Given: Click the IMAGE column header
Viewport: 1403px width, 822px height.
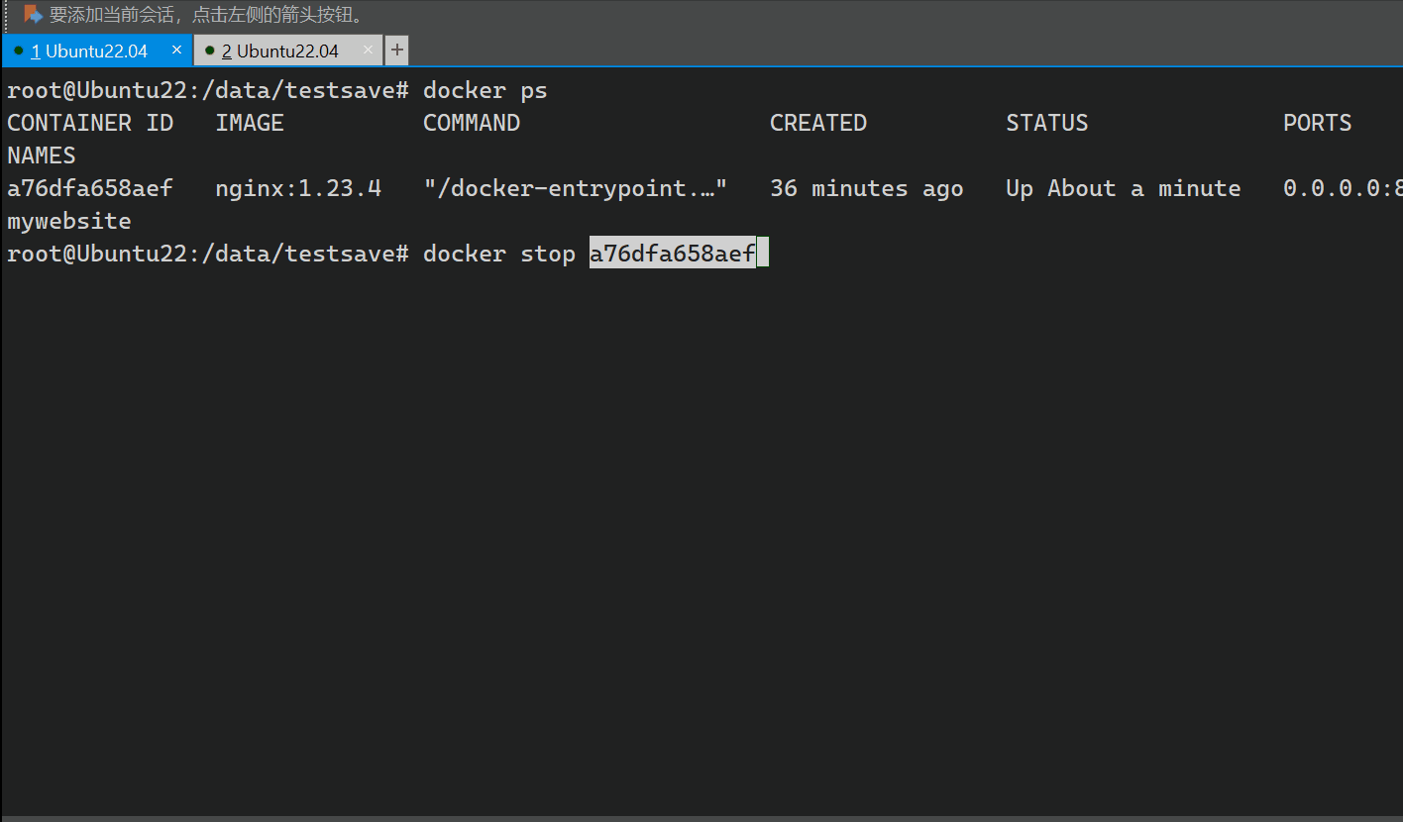Looking at the screenshot, I should click(x=250, y=123).
